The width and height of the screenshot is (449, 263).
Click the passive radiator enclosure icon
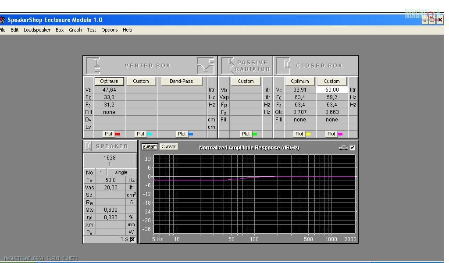coord(227,66)
